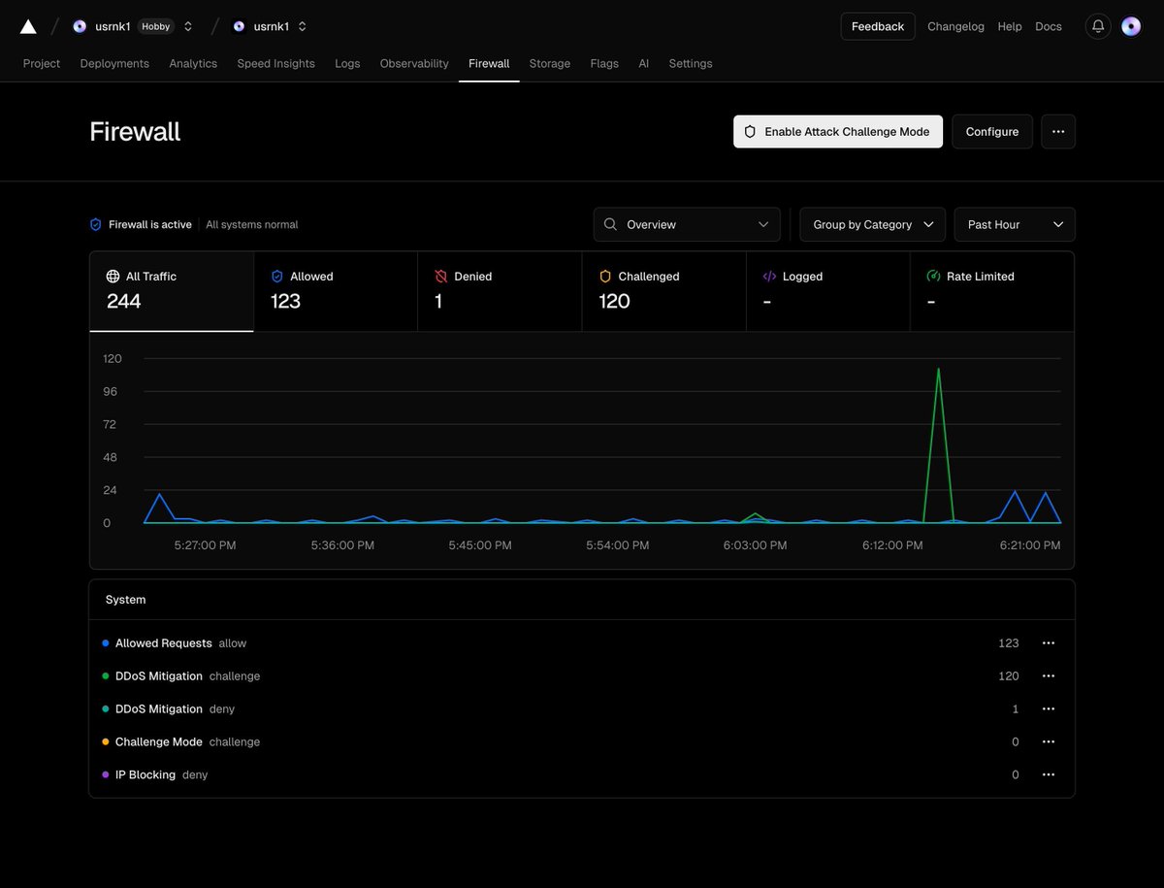Select the Challenged 120 card
This screenshot has height=888, width=1164.
(664, 292)
